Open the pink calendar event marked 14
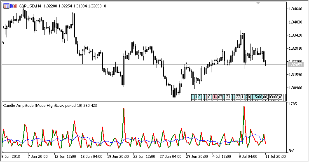Viewport: 309px width, 162px height. 215,97
